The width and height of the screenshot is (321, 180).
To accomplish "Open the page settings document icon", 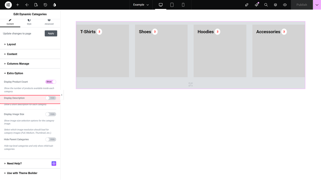I will click(36, 5).
